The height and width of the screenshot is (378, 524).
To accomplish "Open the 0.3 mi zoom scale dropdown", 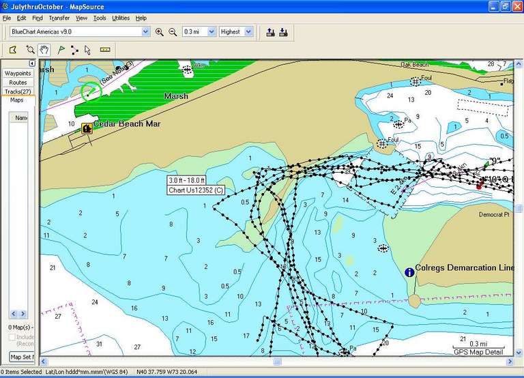I will [212, 32].
